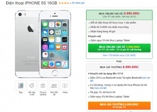Open the 95 đánh giá reviews link

pyautogui.click(x=78, y=3)
